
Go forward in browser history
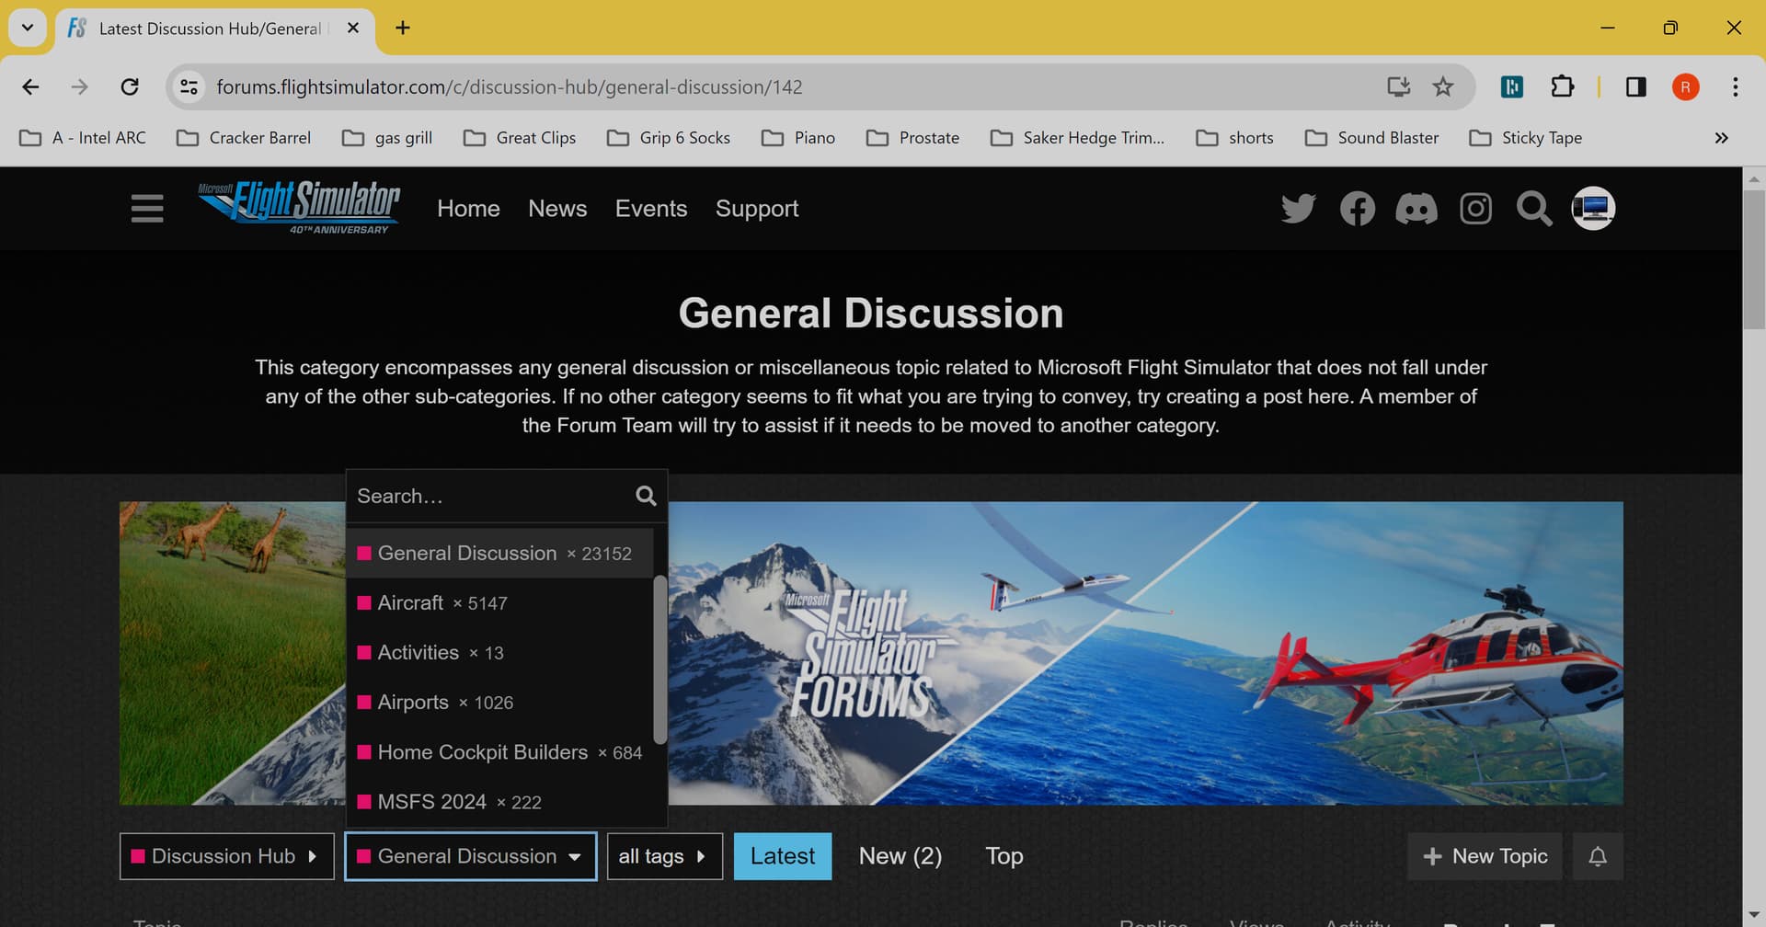(x=80, y=86)
